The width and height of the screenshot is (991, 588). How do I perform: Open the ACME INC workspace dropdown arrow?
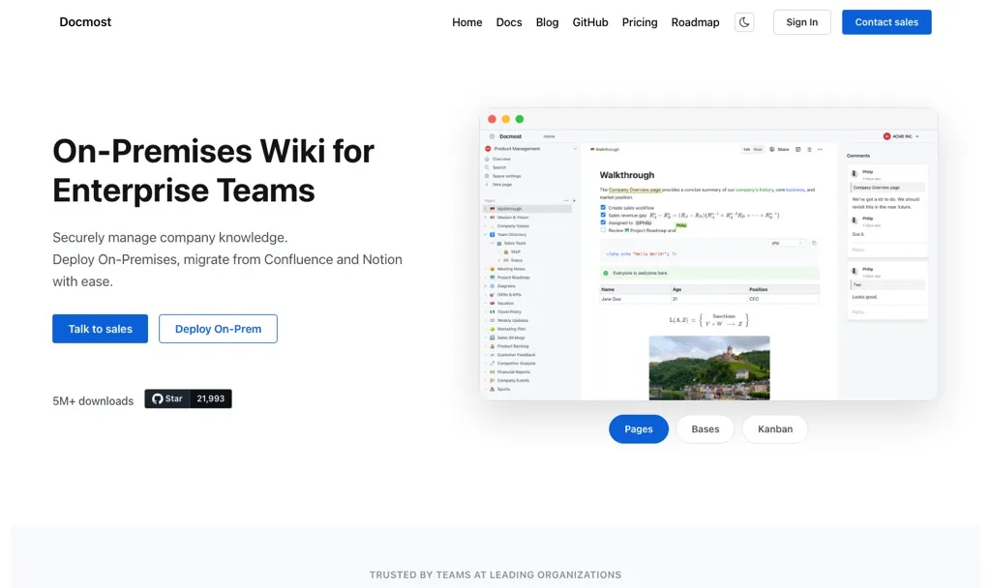[x=917, y=136]
